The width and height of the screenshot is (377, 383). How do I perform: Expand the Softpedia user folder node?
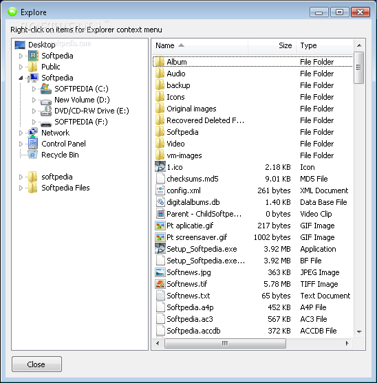coord(21,56)
